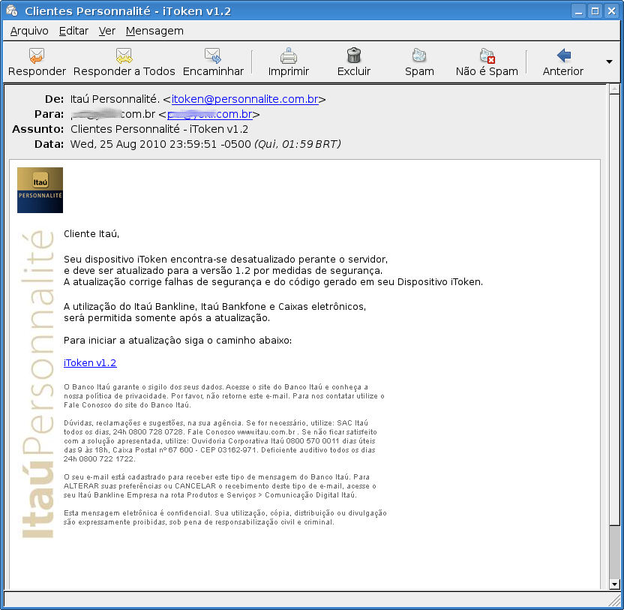Click the sender address itoken@personnalite.com.br
Viewport: 624px width, 610px height.
coord(244,99)
